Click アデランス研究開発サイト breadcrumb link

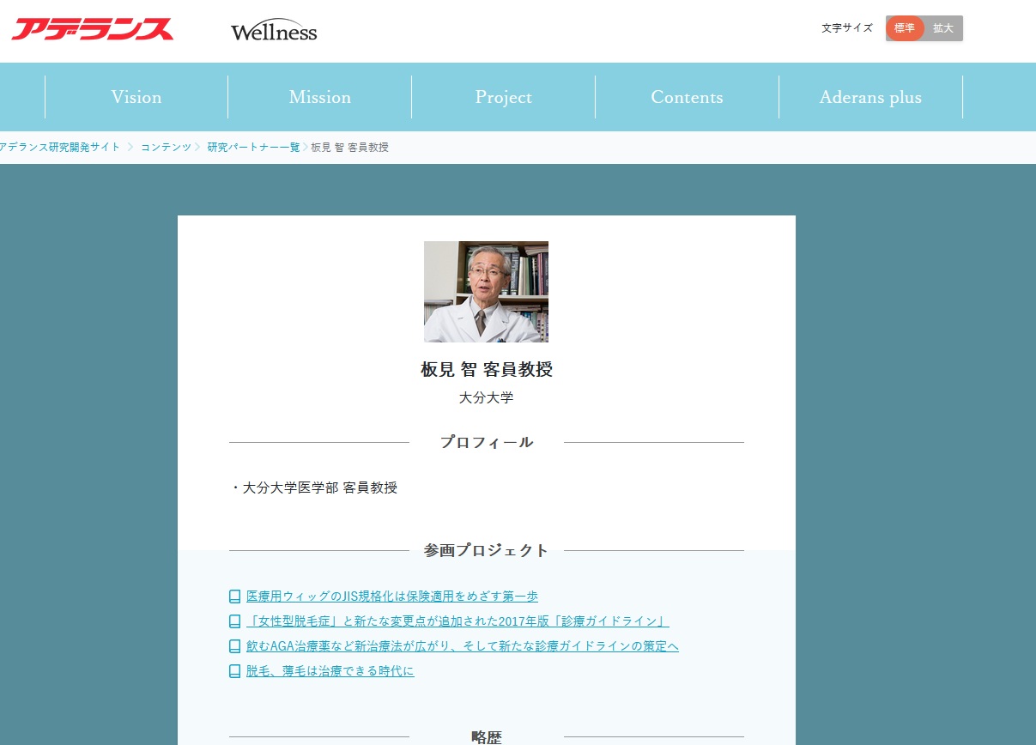60,148
